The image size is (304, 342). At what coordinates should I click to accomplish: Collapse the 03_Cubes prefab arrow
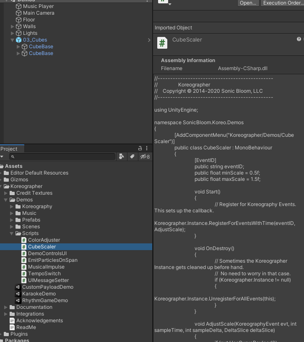pos(13,40)
